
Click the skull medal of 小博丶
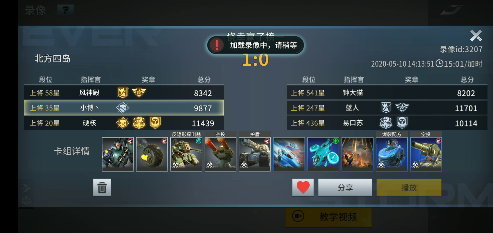coord(123,108)
